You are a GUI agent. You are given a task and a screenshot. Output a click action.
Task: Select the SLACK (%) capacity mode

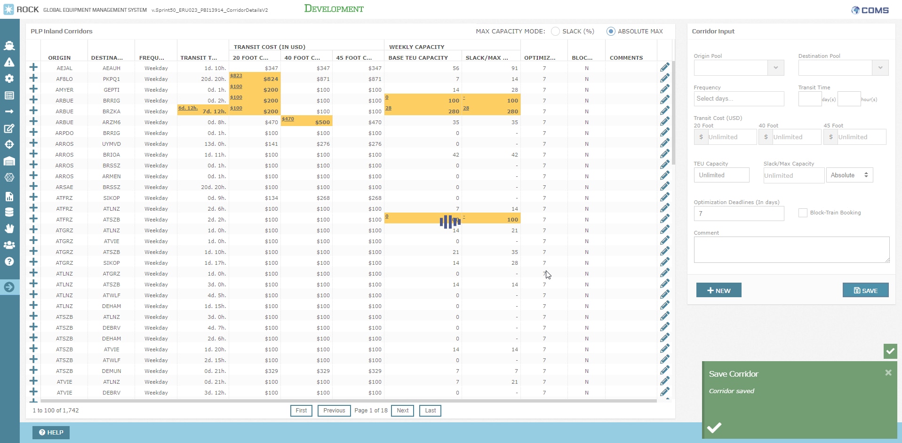pos(556,32)
